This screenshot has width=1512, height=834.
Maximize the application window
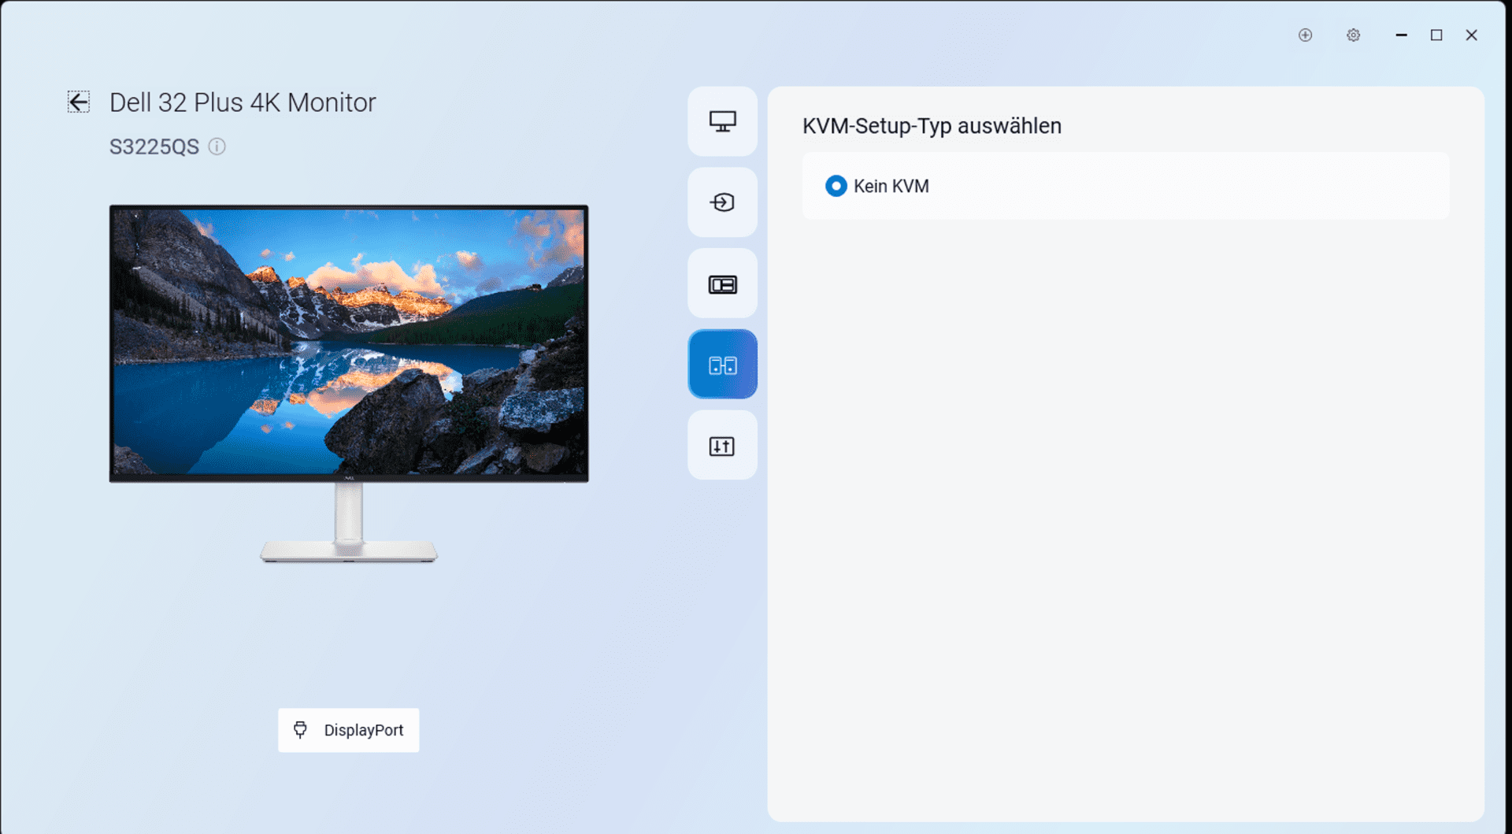pos(1436,35)
